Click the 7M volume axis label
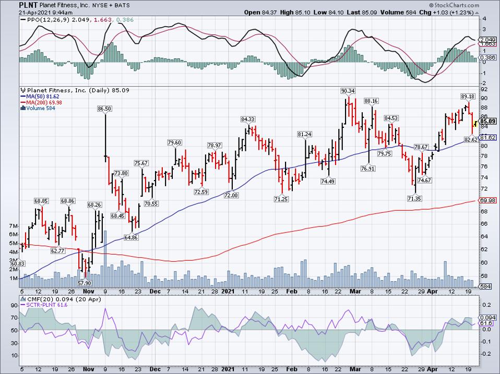This screenshot has height=374, width=500. [14, 226]
